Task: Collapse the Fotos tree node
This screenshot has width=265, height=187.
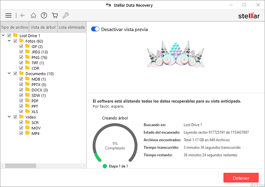Action: point(9,41)
